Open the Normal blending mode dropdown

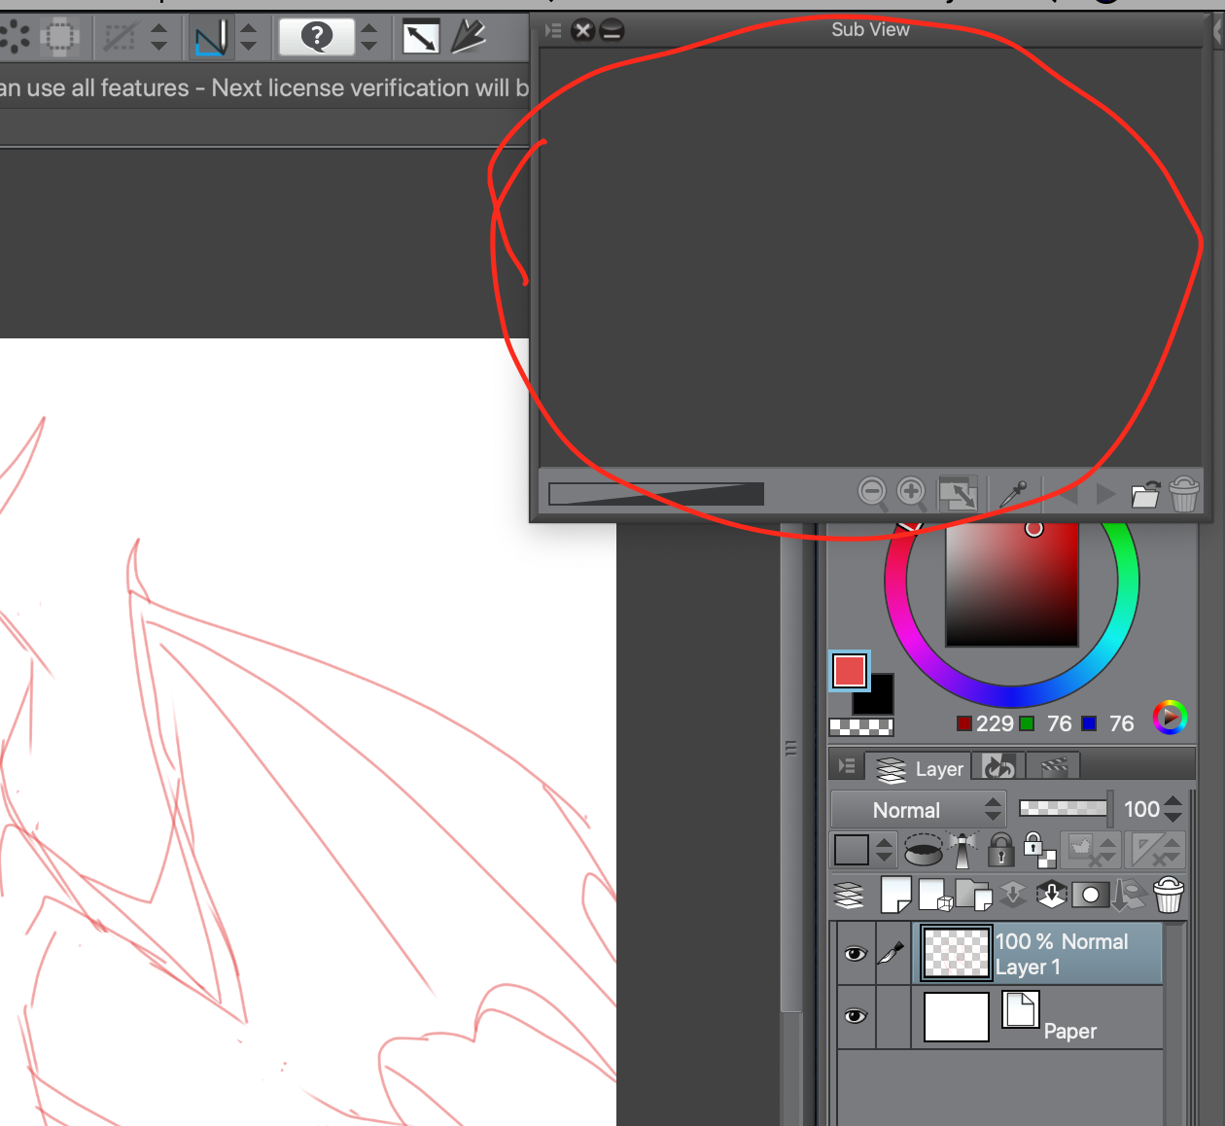(917, 809)
